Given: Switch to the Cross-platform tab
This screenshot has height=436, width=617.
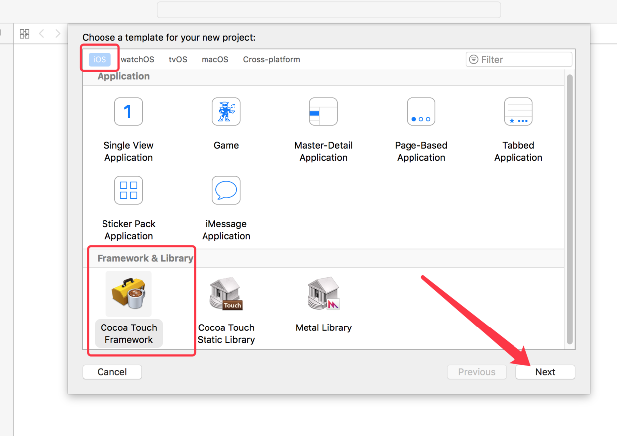Looking at the screenshot, I should click(x=271, y=59).
